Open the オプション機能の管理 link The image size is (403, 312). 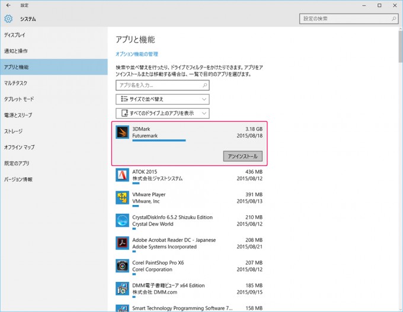coord(137,54)
